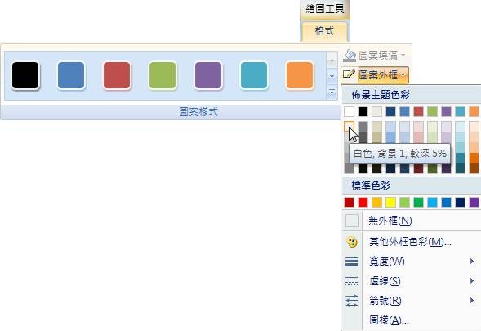481x331 pixels.
Task: Pick the tan theme color swatch
Action: (376, 111)
